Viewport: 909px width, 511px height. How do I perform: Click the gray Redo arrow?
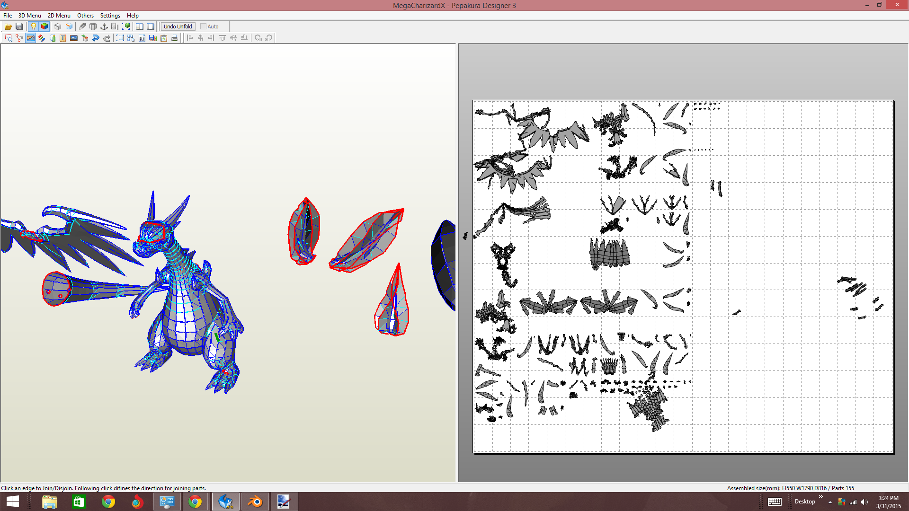coord(107,38)
